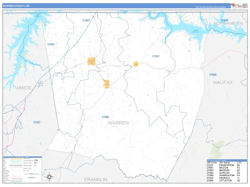250x187 pixels.
Task: Click the map scale bar in legend
Action: tap(32, 174)
